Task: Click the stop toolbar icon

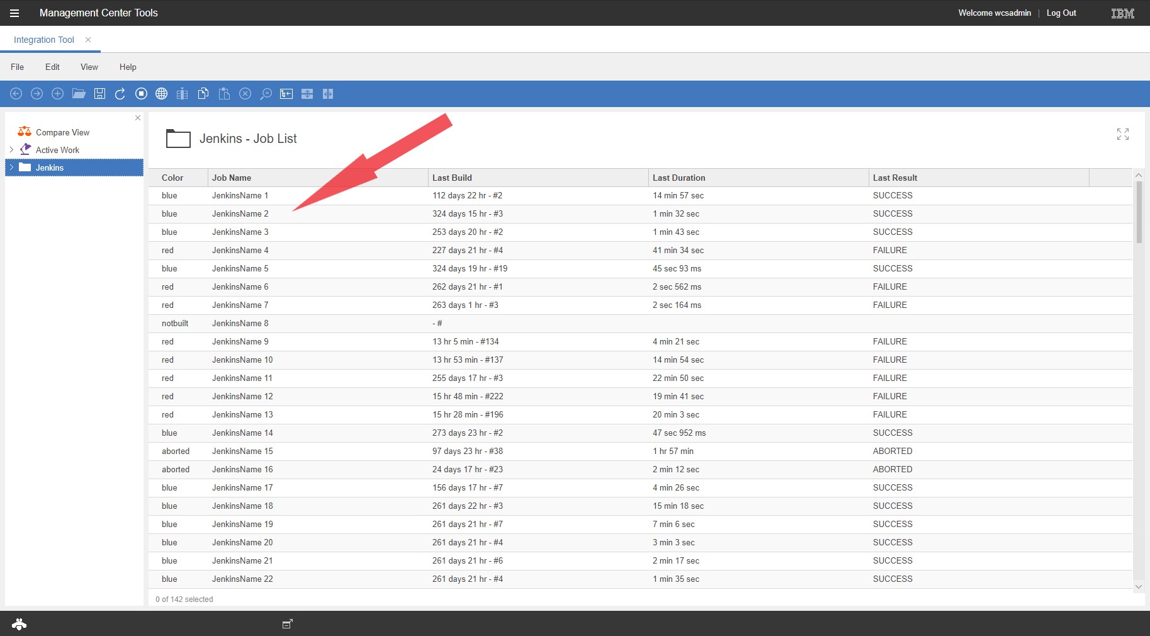Action: pos(141,94)
